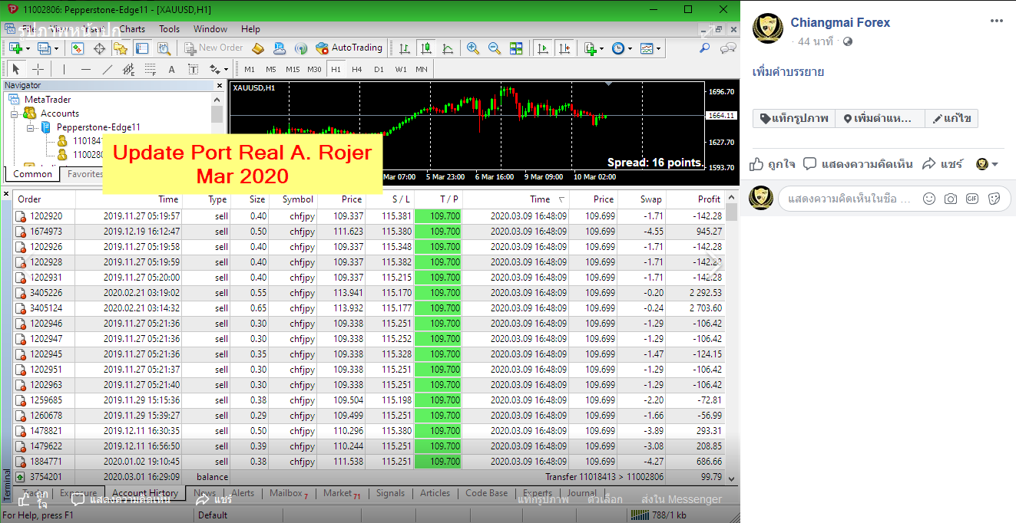Collapse the Pepperstone-Edge11 tree node
The width and height of the screenshot is (1016, 523).
(31, 127)
